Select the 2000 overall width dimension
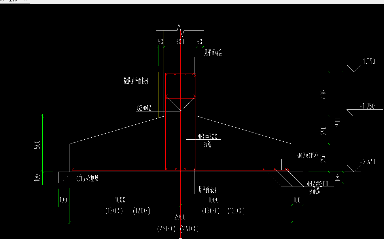Image resolution: width=384 pixels, height=239 pixels. coord(180,217)
